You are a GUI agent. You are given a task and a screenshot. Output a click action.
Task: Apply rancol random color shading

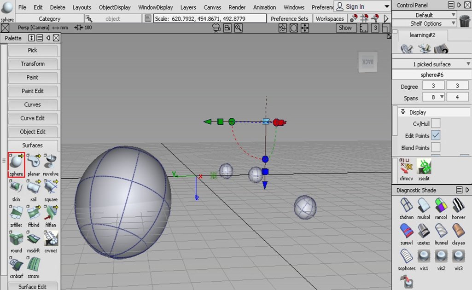point(441,208)
